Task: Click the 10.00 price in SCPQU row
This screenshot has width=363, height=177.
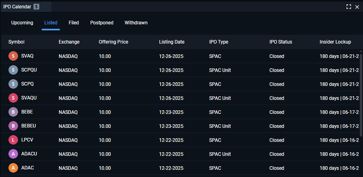Action: [105, 70]
